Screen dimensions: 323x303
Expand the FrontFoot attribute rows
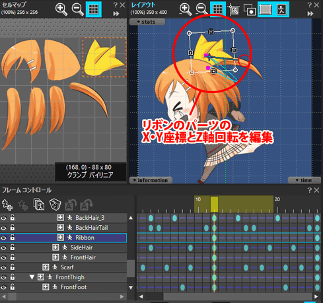(46, 287)
